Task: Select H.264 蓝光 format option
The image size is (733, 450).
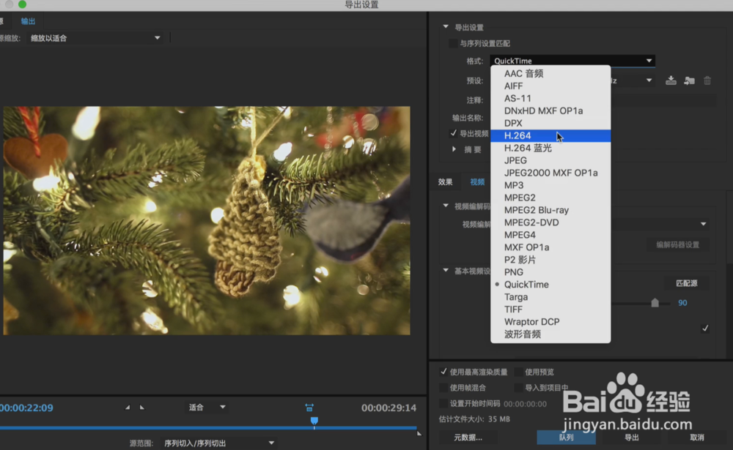Action: pos(550,148)
